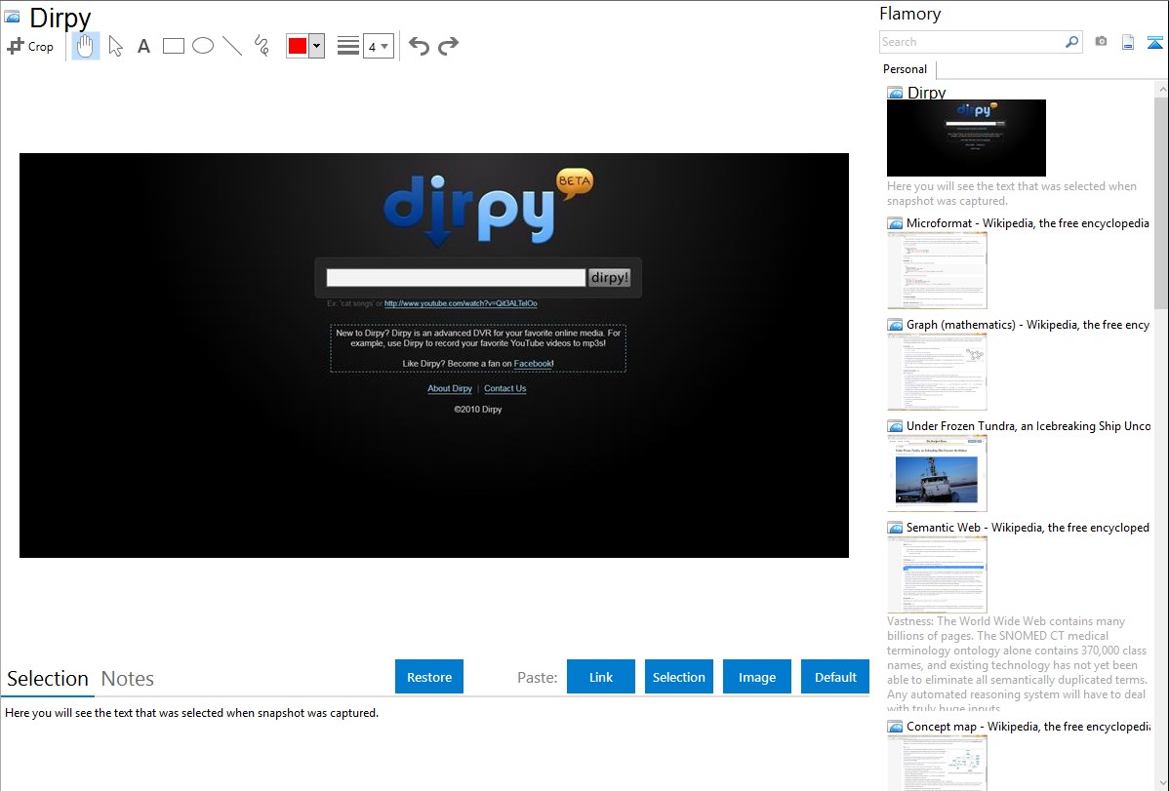This screenshot has width=1169, height=791.
Task: Pick the straight line tool
Action: [232, 46]
